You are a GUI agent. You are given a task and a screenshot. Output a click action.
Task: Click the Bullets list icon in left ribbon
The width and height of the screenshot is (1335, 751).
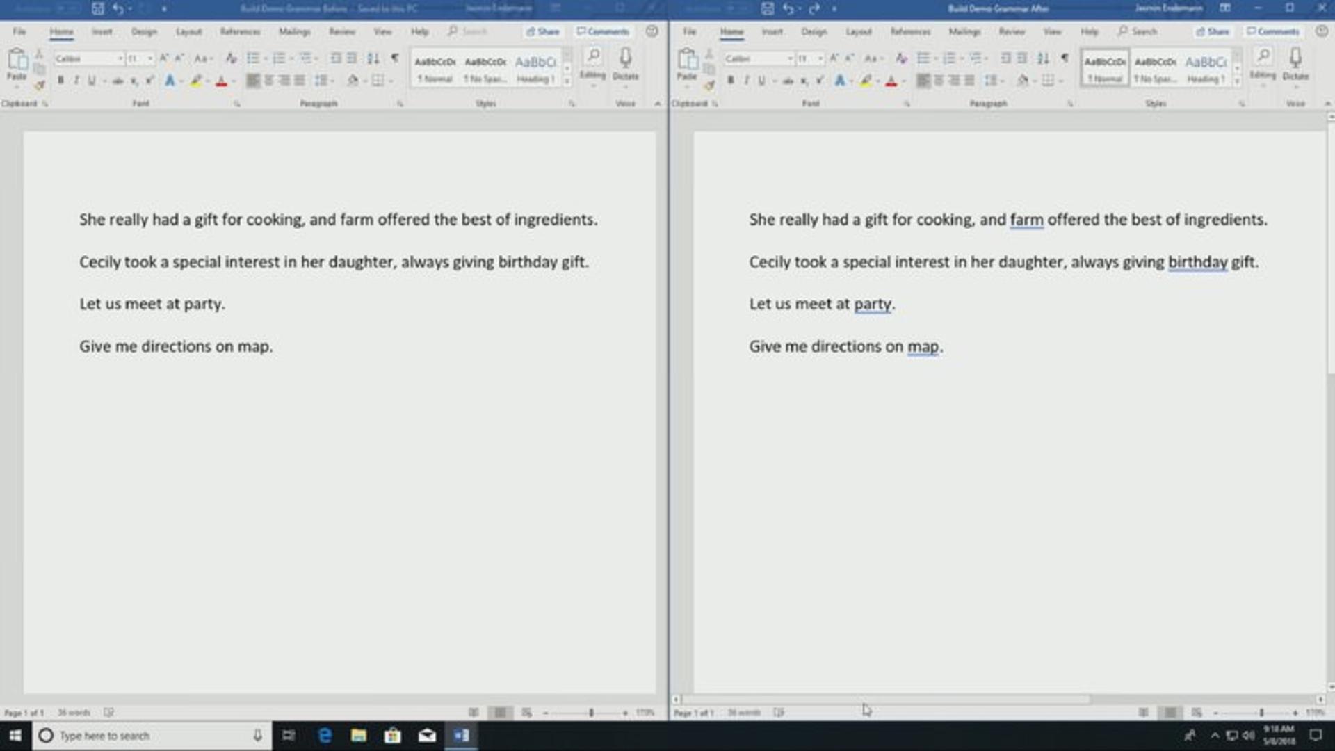coord(253,58)
